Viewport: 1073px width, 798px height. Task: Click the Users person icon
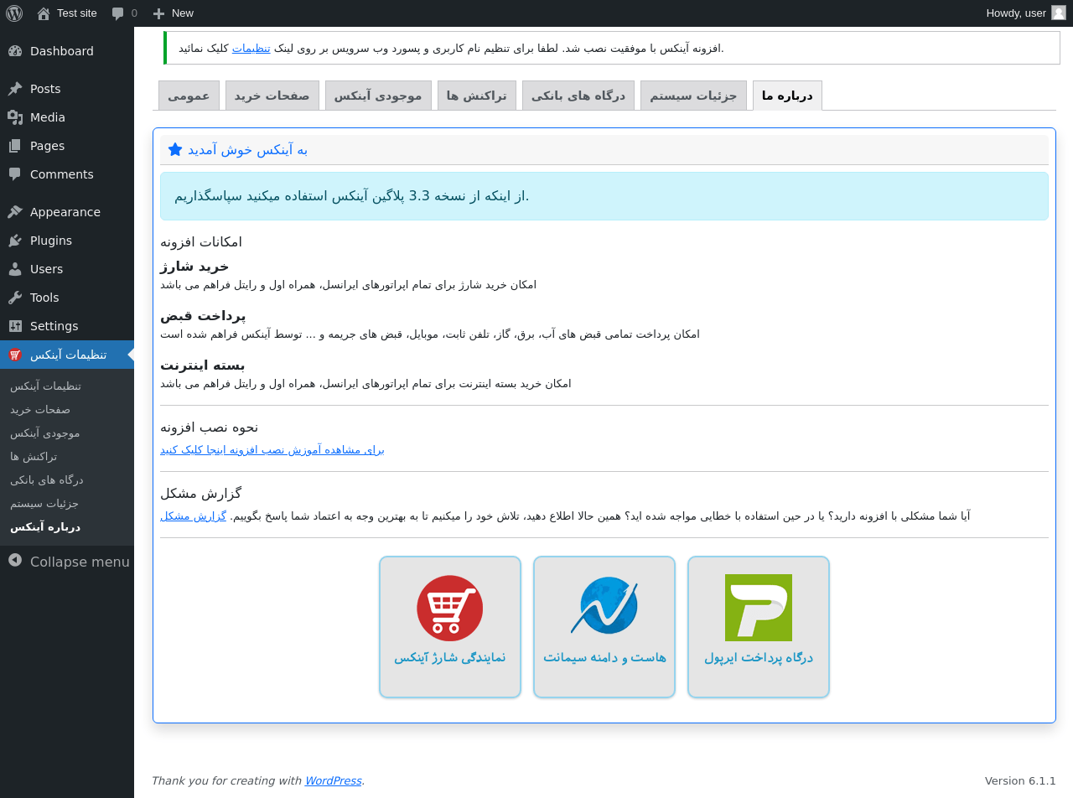point(15,269)
